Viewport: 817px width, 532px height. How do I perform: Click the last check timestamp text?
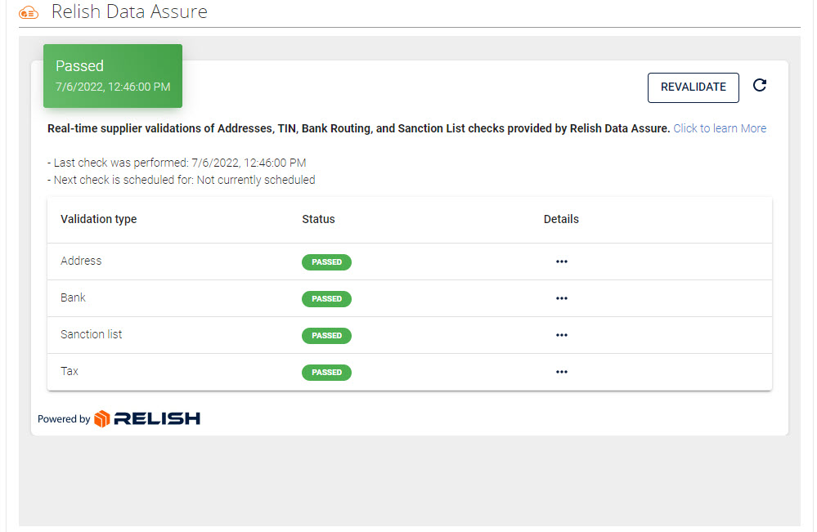[x=177, y=162]
